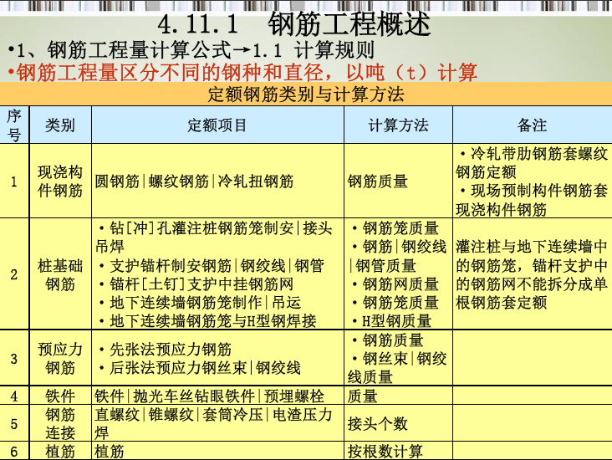Click the 类别 column header

pyautogui.click(x=59, y=125)
